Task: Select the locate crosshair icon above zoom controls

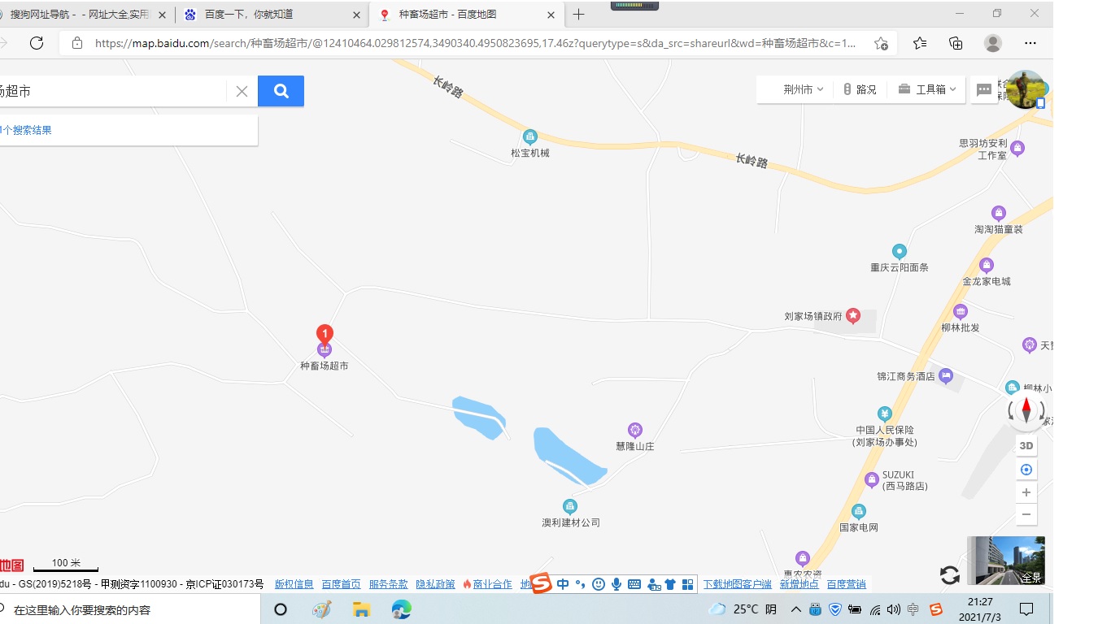Action: pyautogui.click(x=1026, y=469)
